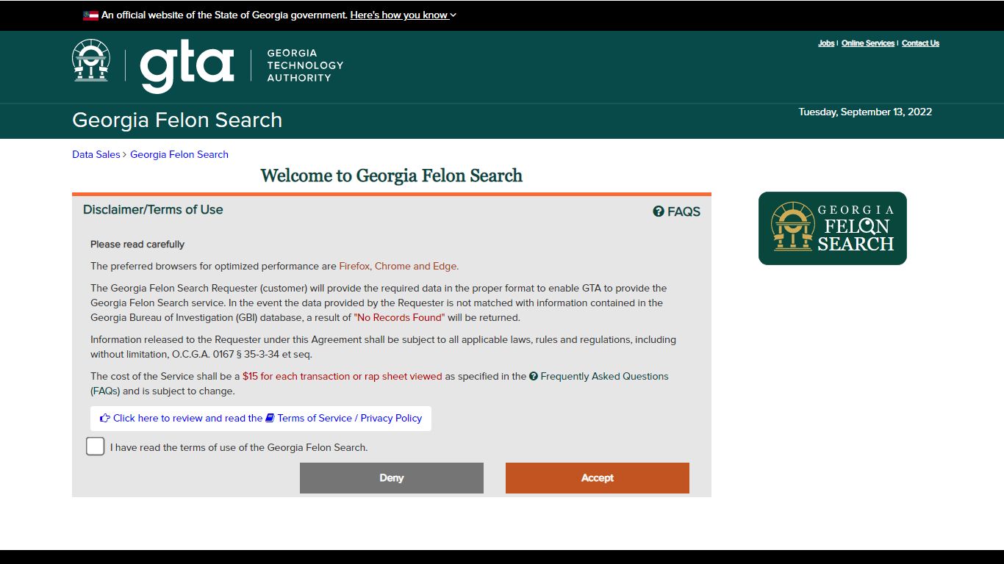
Task: Click the 'Georgia Felon Search' page title
Action: click(x=177, y=120)
